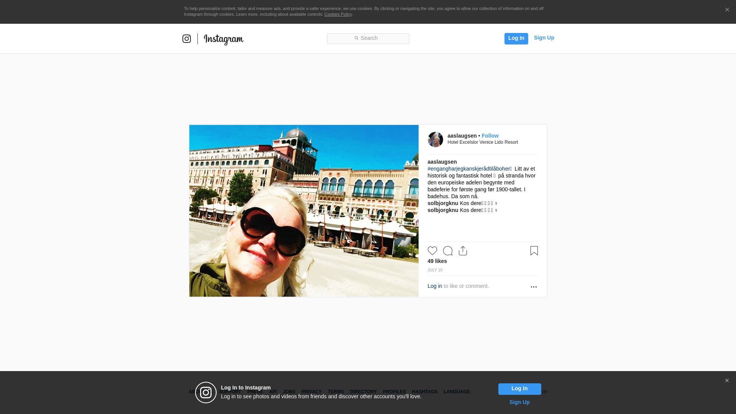Open the #engangharjegkanskjerådtilåboher hashtag
This screenshot has height=414, width=736.
[x=468, y=169]
